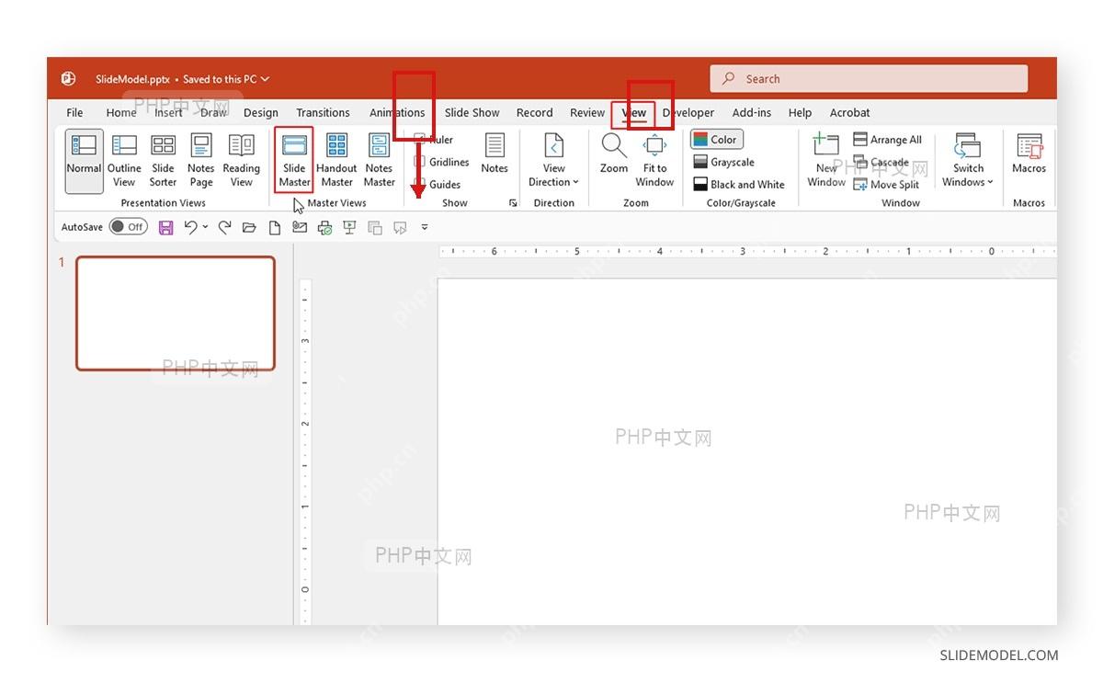1103x683 pixels.
Task: Open the Switch Windows dropdown
Action: pyautogui.click(x=968, y=160)
